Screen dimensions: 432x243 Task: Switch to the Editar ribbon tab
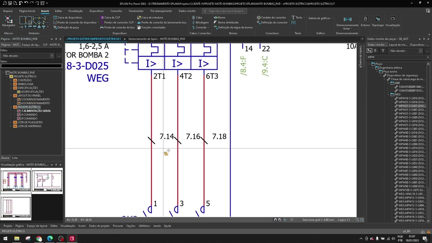tap(58, 11)
